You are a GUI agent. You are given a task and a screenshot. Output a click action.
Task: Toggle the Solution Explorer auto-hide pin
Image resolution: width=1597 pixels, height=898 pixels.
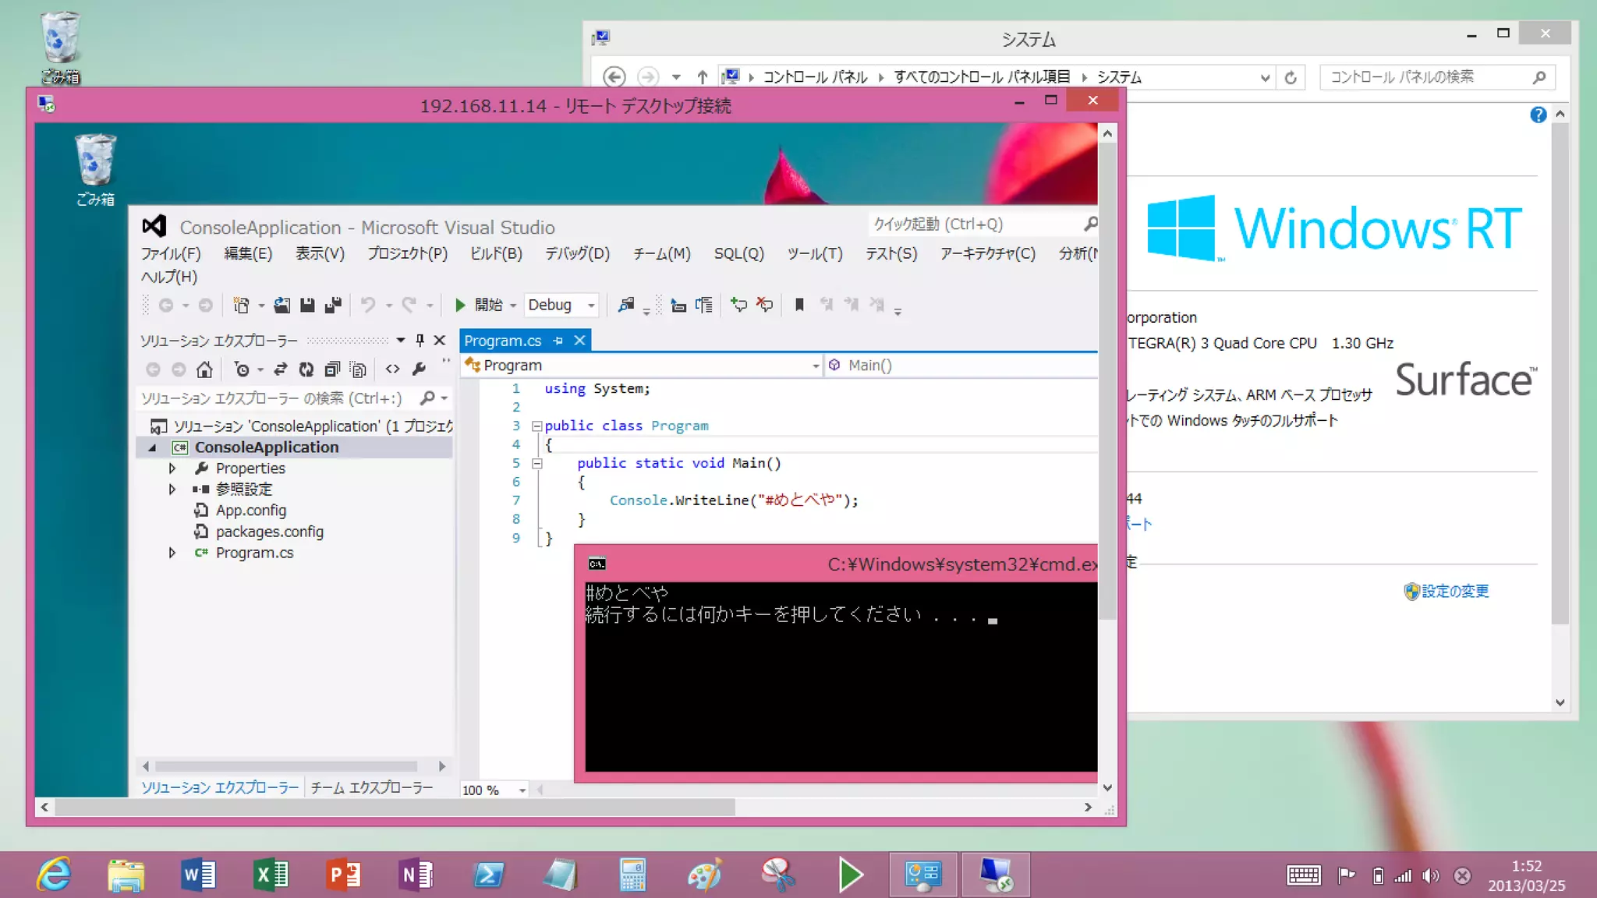(x=420, y=340)
